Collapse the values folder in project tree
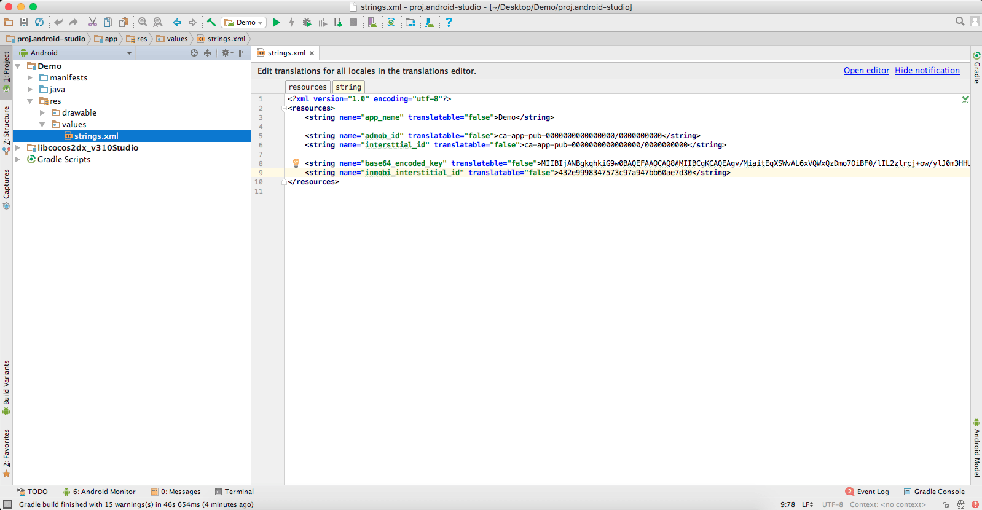The height and width of the screenshot is (510, 982). pos(42,124)
